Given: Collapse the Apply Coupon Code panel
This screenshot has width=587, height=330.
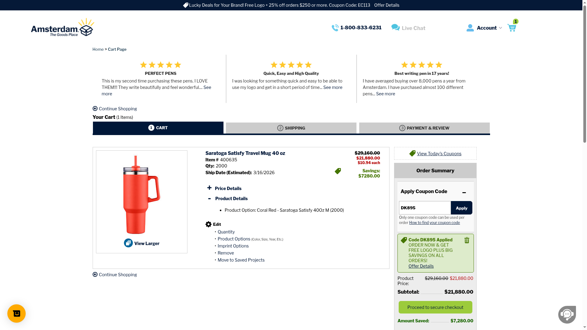Looking at the screenshot, I should point(464,193).
